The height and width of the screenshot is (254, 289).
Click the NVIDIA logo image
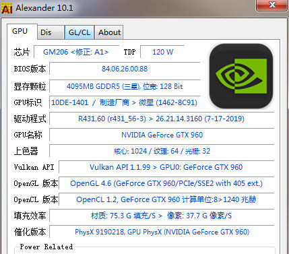pos(241,76)
